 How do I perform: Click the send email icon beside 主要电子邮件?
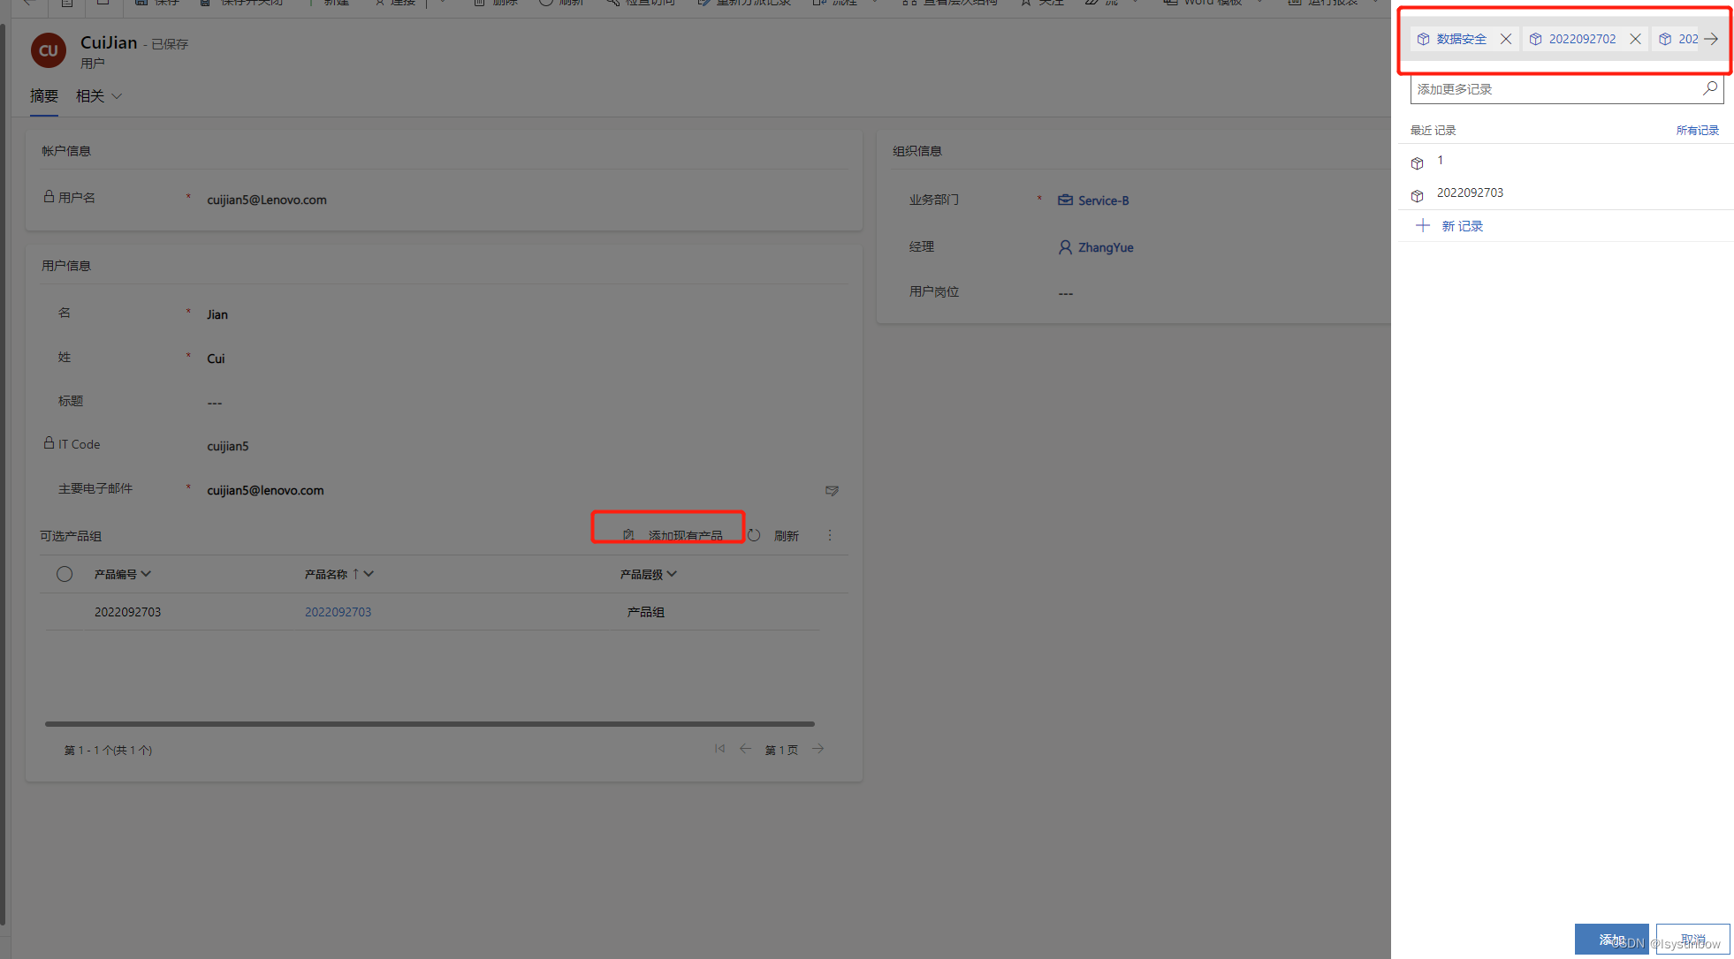tap(832, 490)
